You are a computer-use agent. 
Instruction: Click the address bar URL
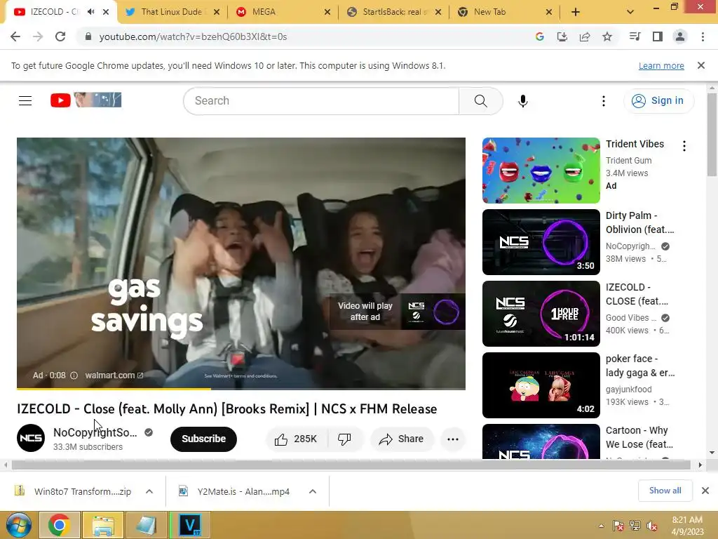click(x=194, y=36)
